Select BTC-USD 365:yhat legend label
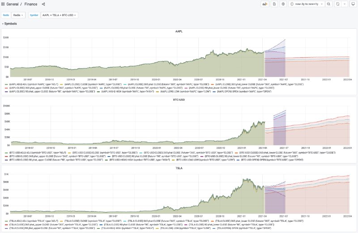 point(188,153)
